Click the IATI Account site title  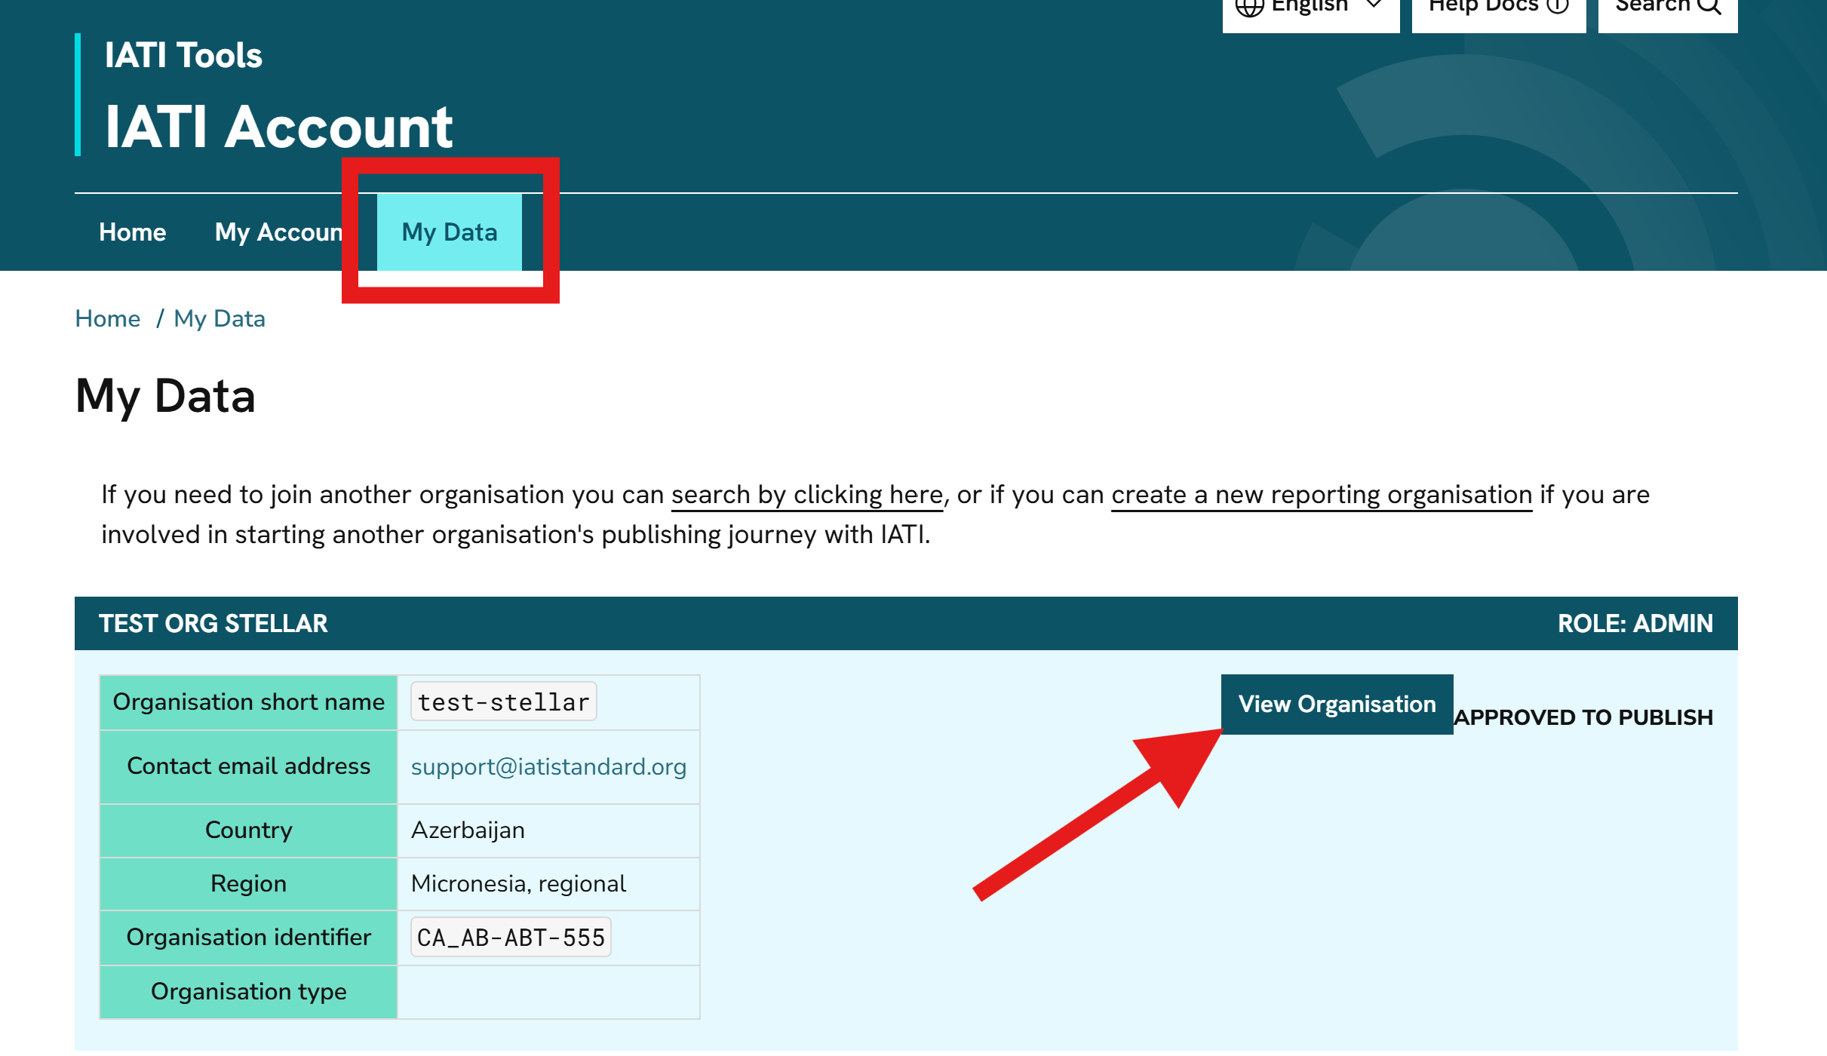(x=278, y=127)
